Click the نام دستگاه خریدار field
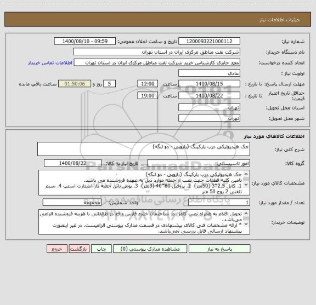Screen dimensions: 316x305 point(156,51)
